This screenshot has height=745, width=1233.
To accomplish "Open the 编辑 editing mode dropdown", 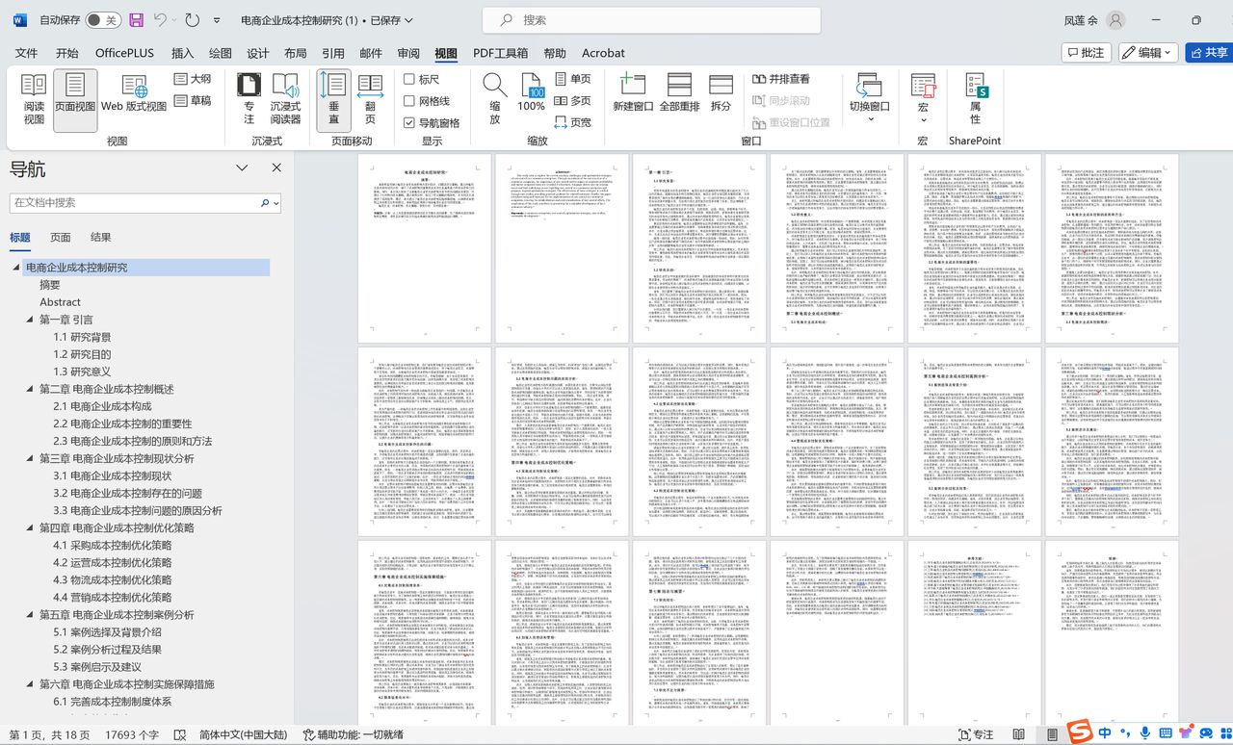I will tap(1148, 53).
